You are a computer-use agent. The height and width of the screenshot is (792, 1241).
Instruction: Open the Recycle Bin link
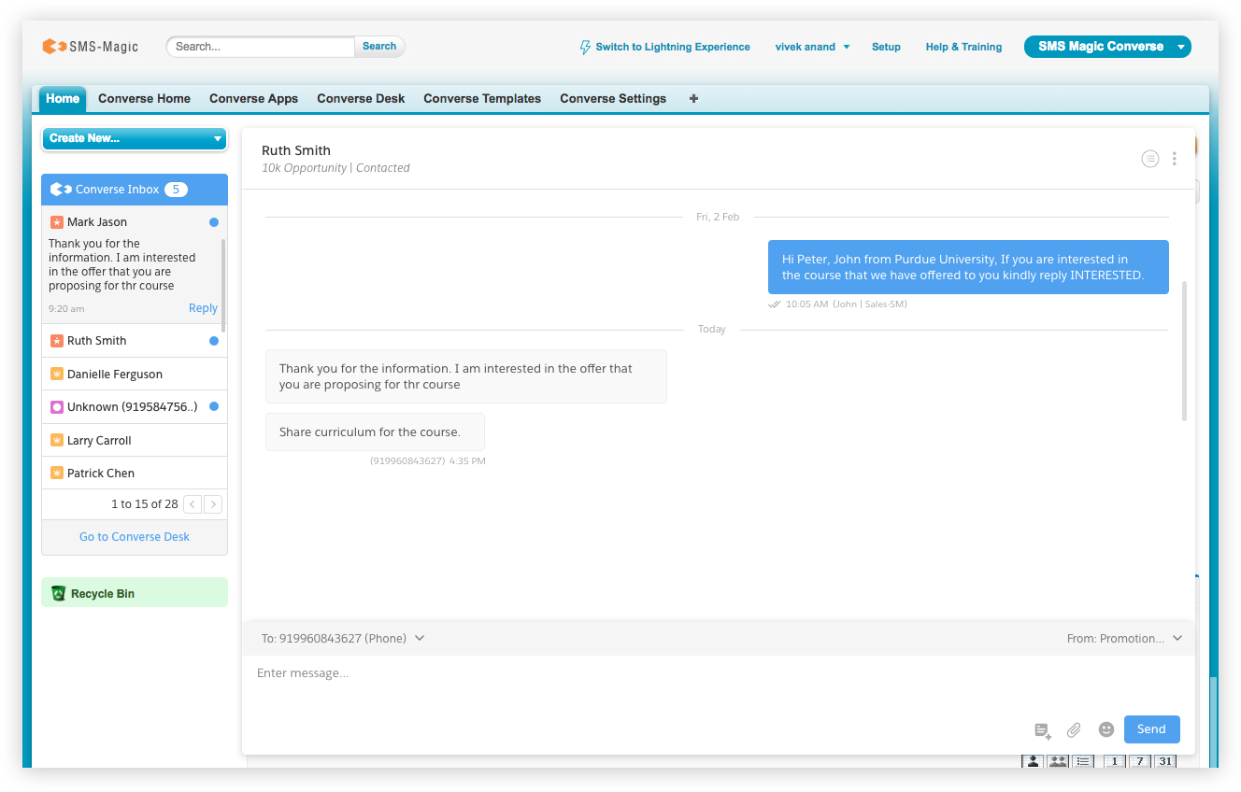(x=103, y=594)
